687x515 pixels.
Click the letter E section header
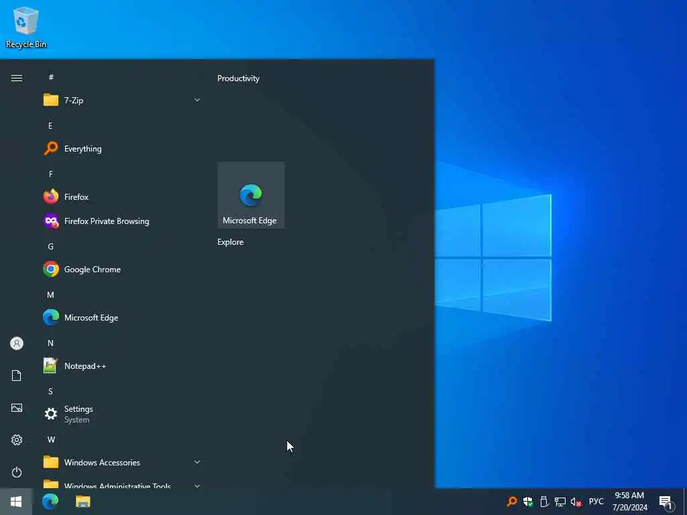pyautogui.click(x=50, y=125)
